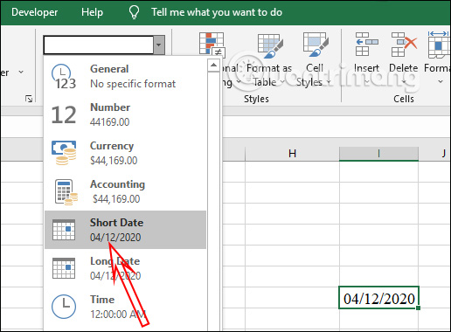The width and height of the screenshot is (451, 332).
Task: Choose the Currency format option
Action: (125, 153)
